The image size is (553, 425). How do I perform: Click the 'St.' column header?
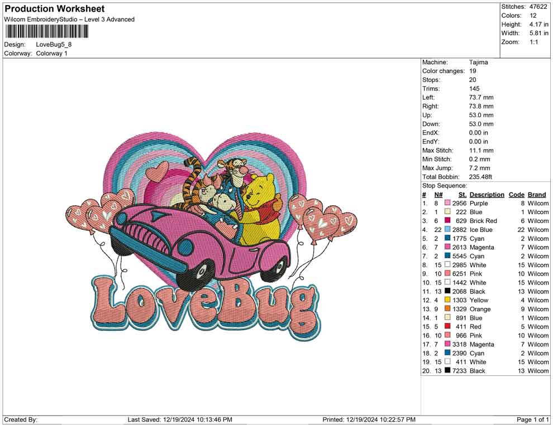point(463,195)
